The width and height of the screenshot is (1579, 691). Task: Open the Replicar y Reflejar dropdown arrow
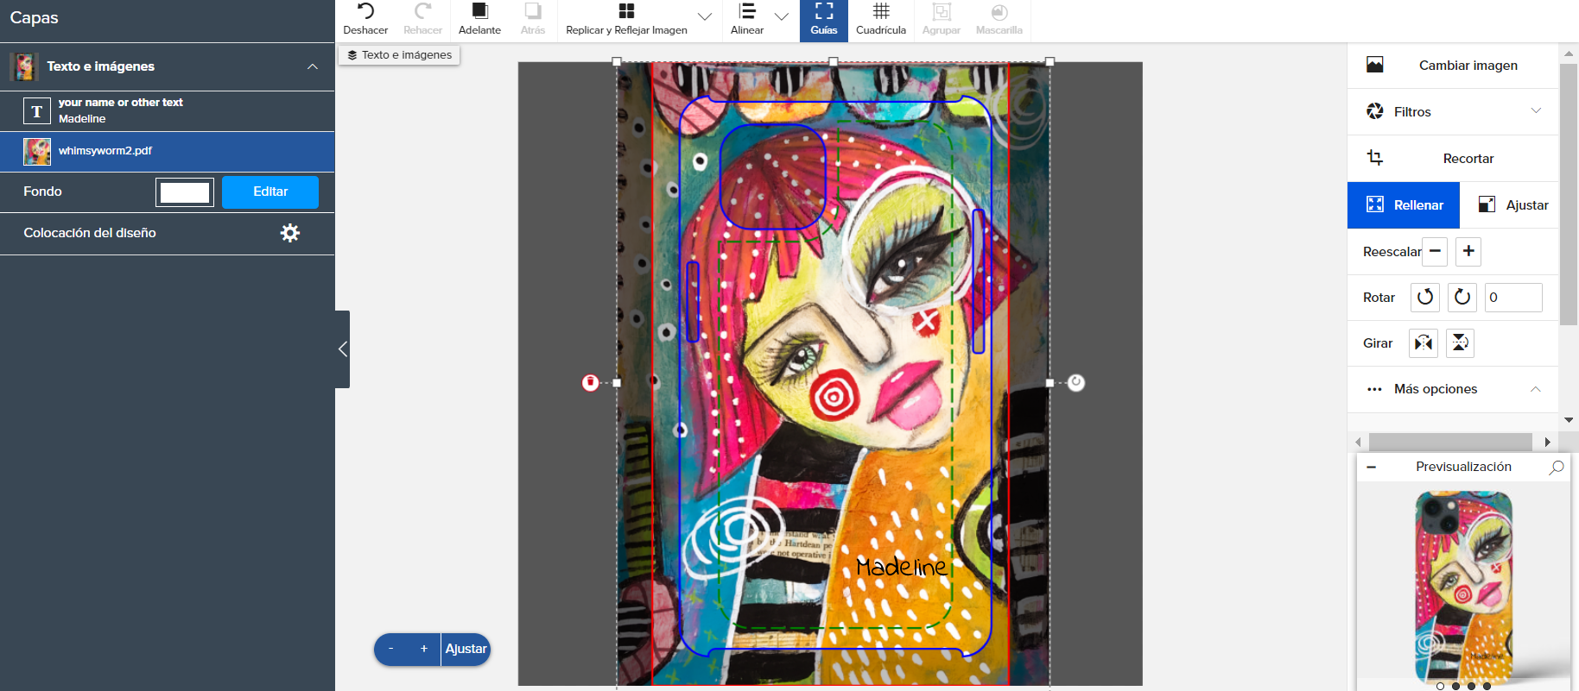tap(705, 17)
